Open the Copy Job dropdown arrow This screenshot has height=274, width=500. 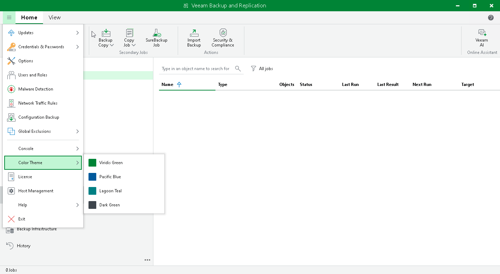click(x=134, y=45)
